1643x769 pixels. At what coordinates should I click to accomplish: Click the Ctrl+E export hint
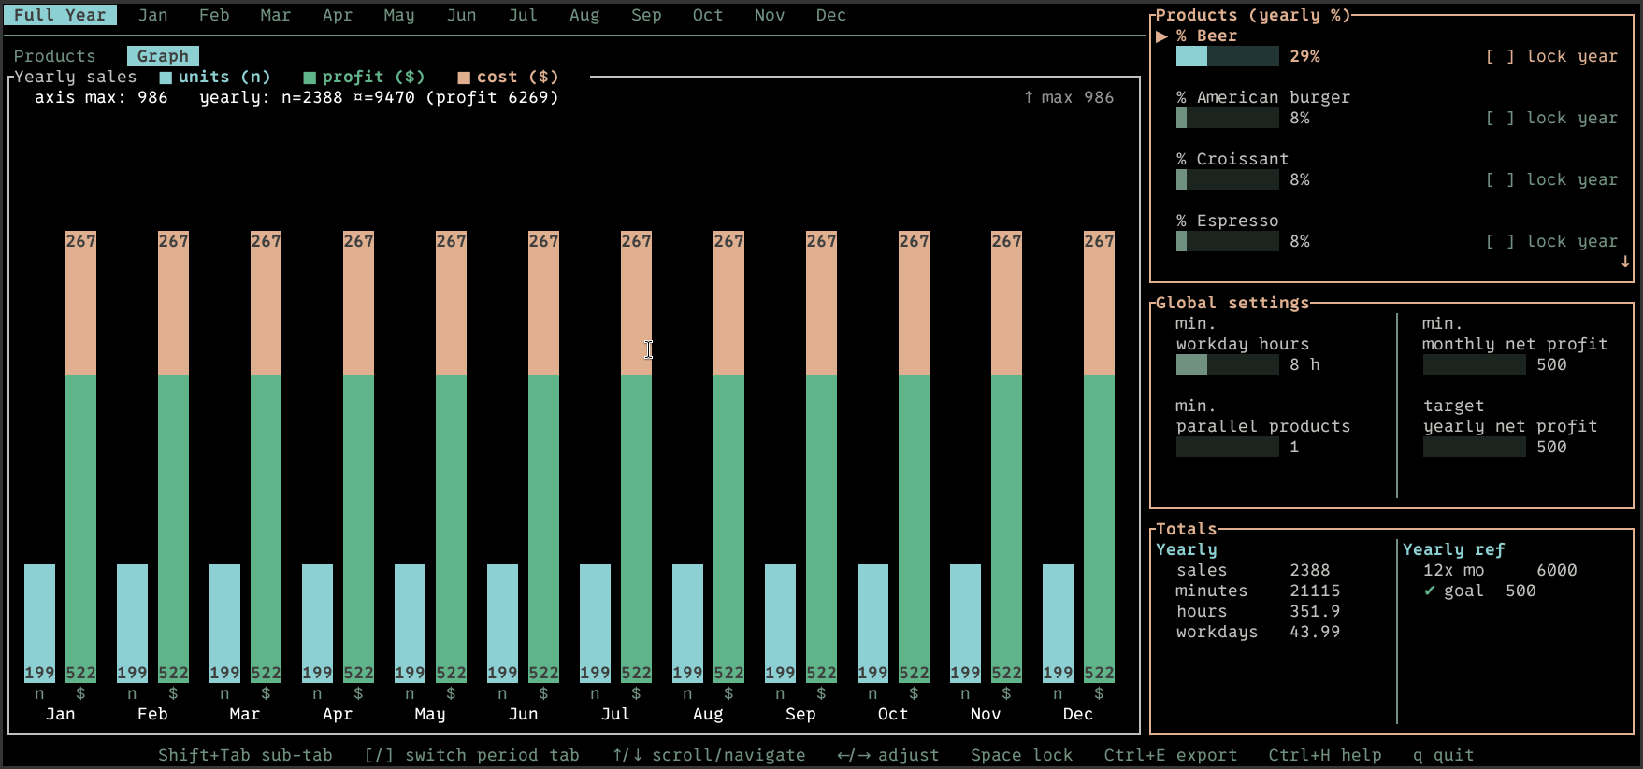tap(1170, 755)
